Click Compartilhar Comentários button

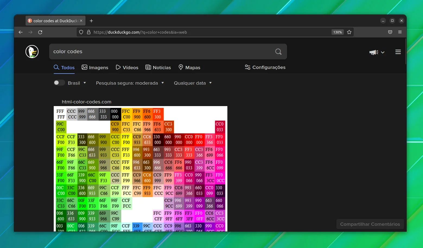(x=370, y=224)
